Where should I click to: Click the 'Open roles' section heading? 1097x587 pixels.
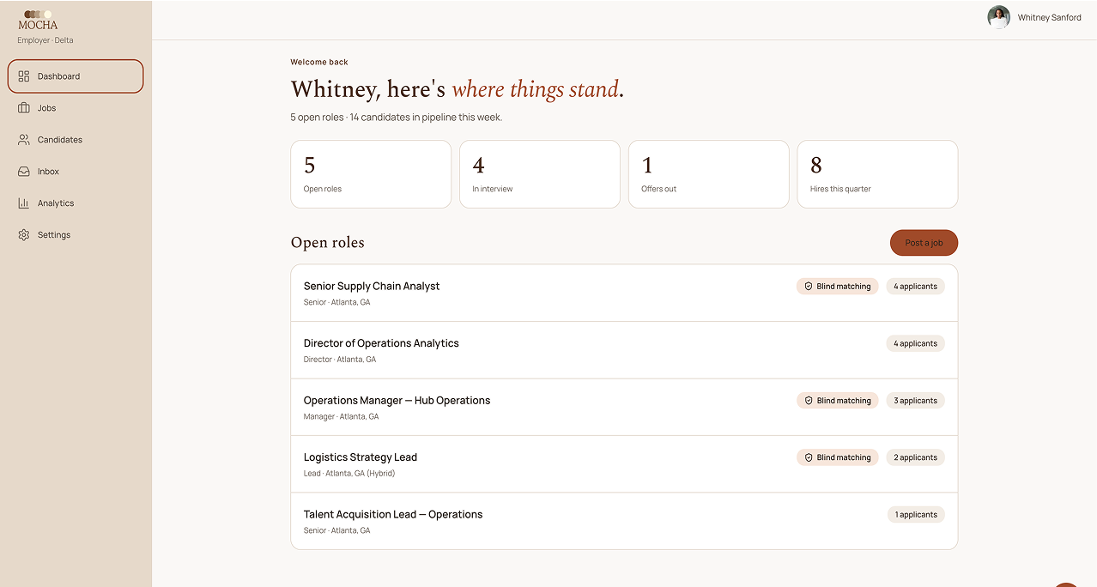pyautogui.click(x=328, y=243)
